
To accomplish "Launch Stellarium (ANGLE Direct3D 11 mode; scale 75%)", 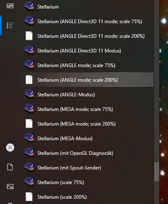I will pos(87,22).
